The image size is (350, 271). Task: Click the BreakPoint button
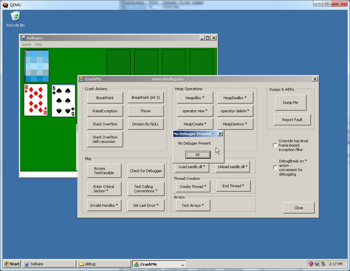[105, 98]
